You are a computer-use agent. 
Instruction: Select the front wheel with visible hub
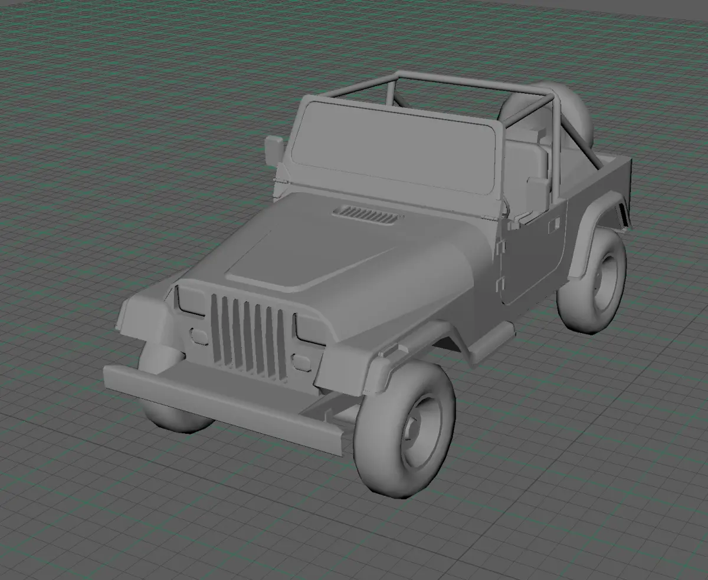(x=405, y=429)
